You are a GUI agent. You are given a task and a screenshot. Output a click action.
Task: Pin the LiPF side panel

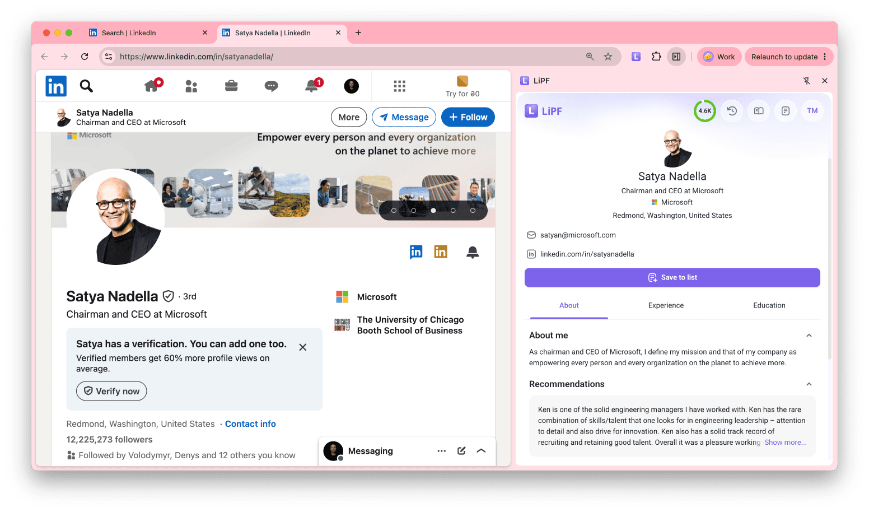[807, 81]
